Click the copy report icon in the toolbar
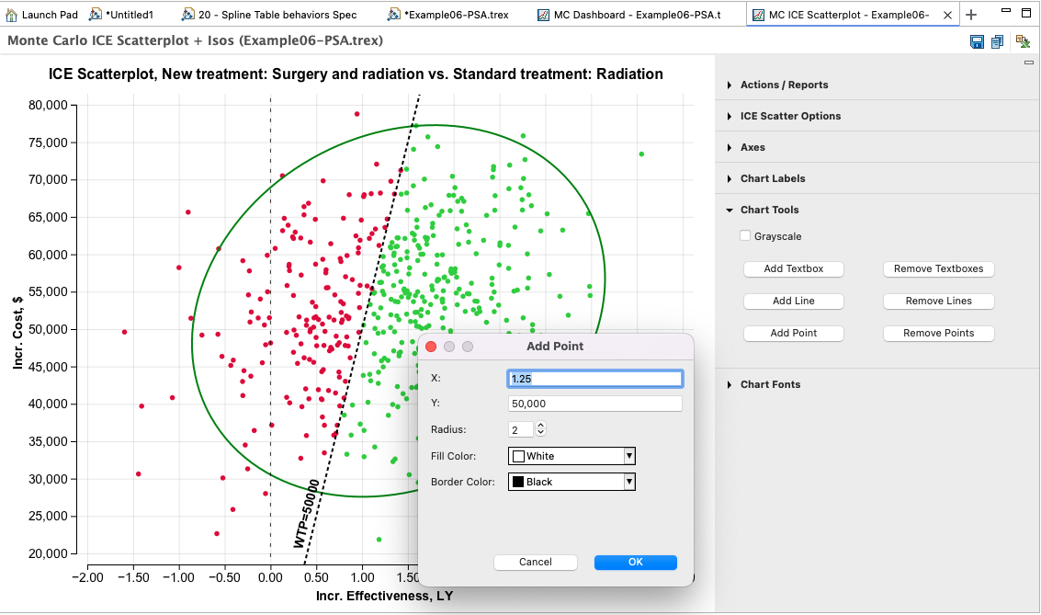The image size is (1041, 615). coord(998,41)
